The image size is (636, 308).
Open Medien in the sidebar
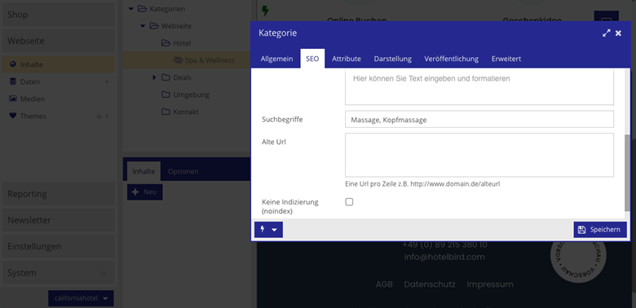(60, 99)
